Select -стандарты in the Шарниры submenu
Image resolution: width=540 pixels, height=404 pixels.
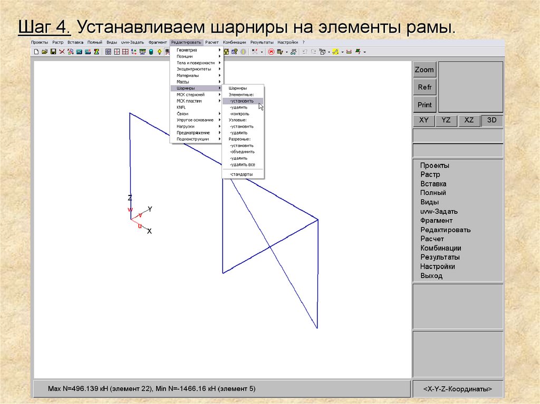(x=243, y=174)
